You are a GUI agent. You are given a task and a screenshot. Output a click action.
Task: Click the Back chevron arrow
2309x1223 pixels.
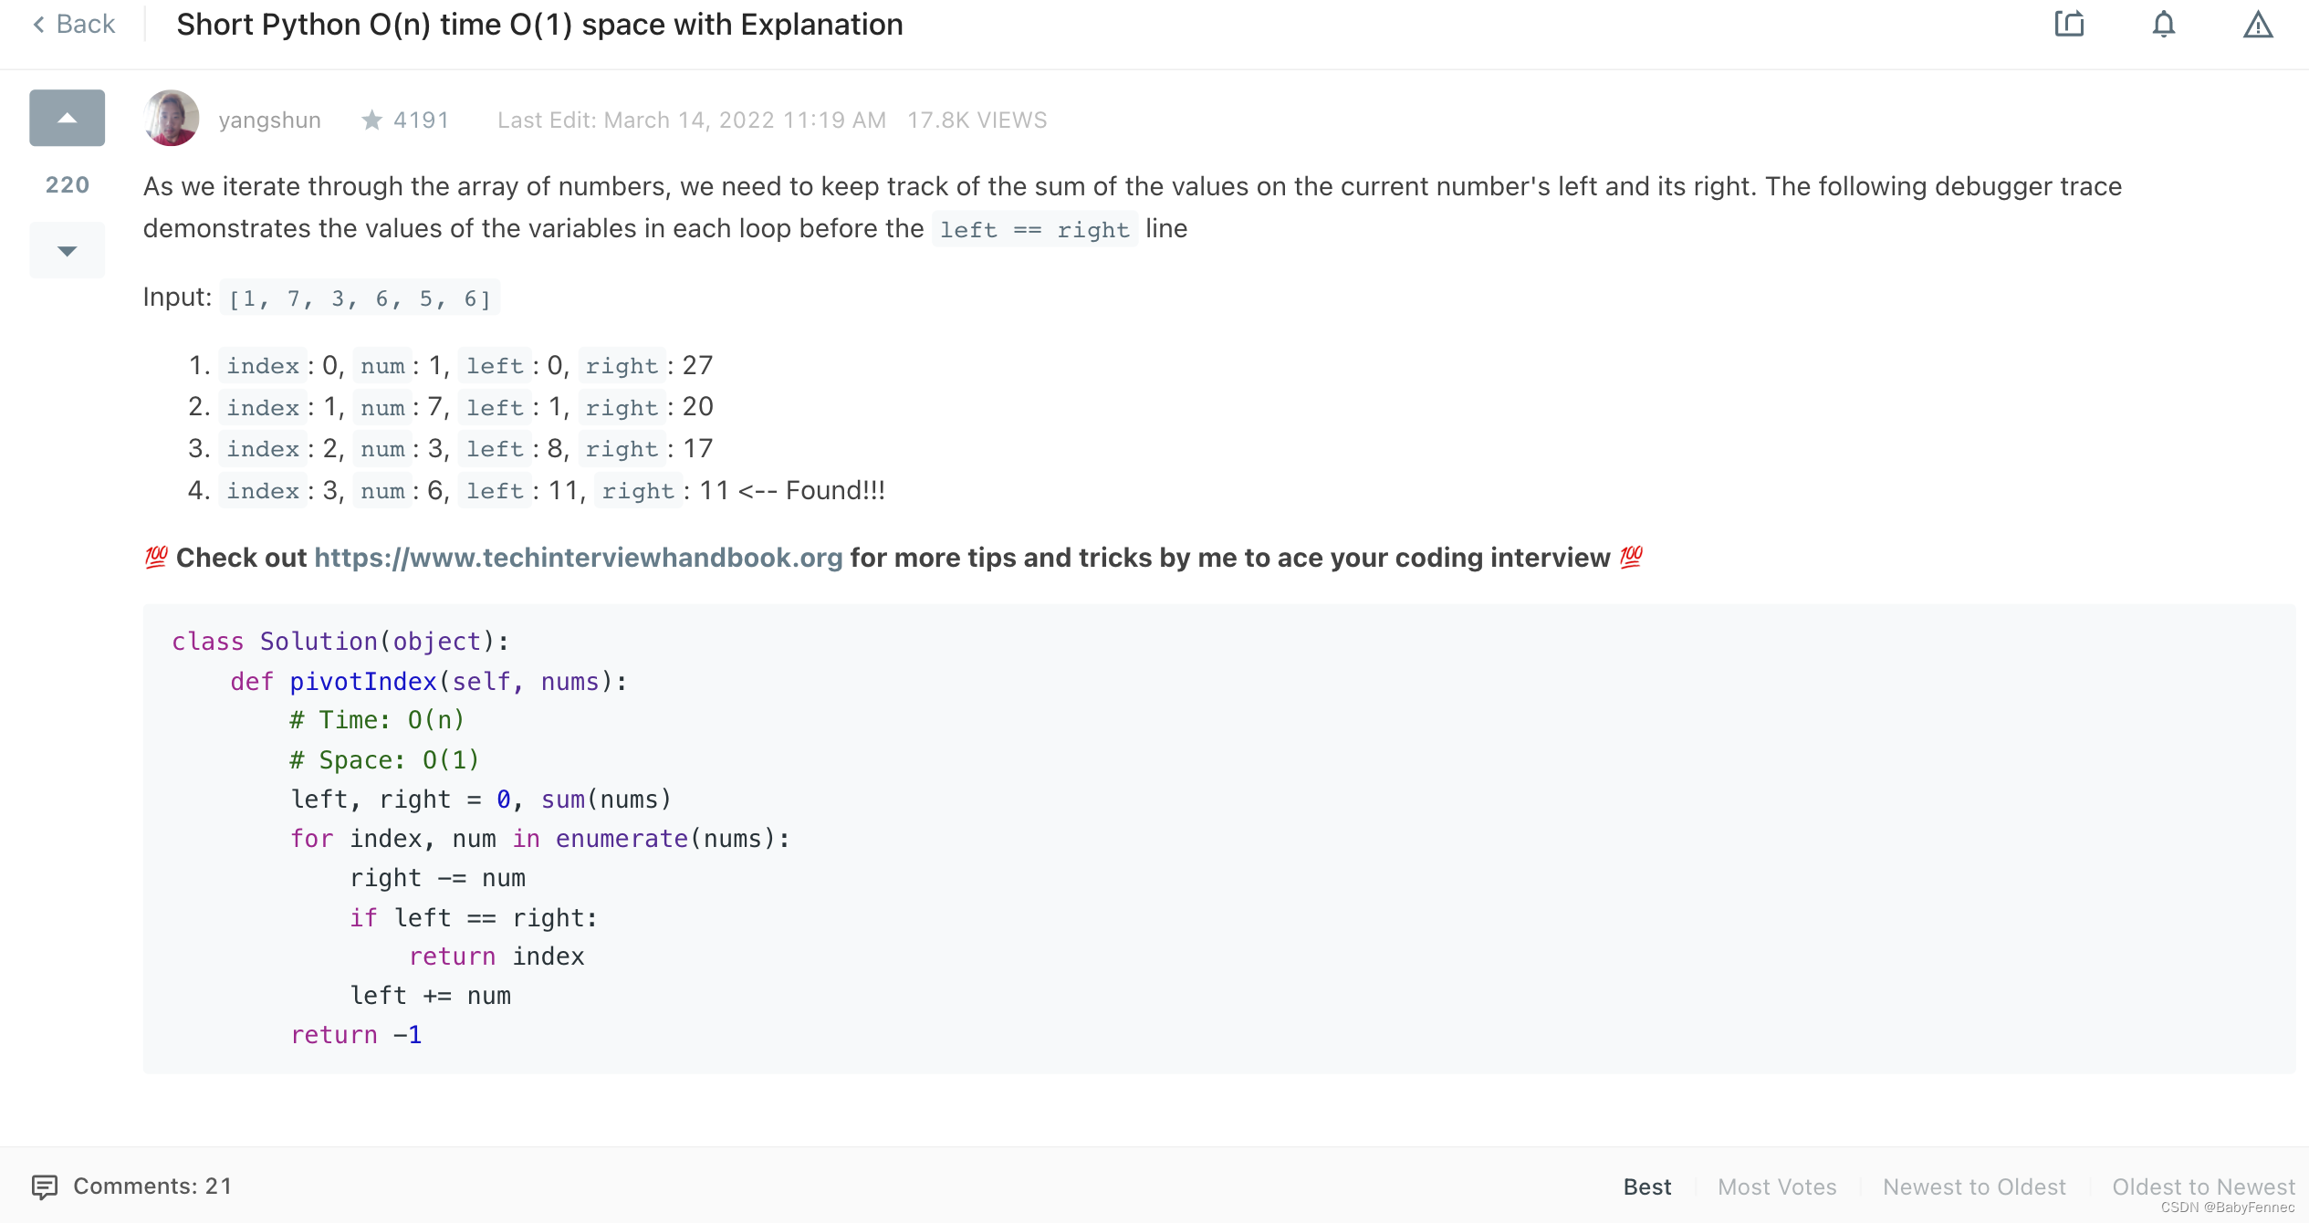[x=38, y=25]
